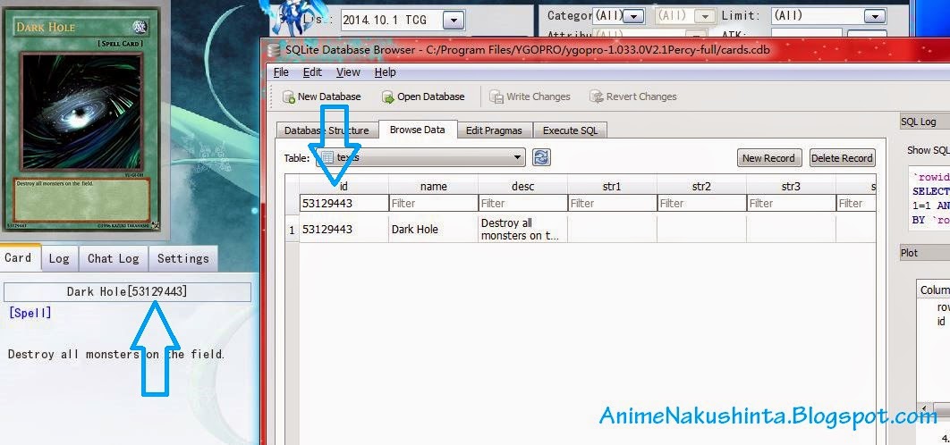The width and height of the screenshot is (950, 445).
Task: Click the str1 column filter field
Action: tap(612, 204)
